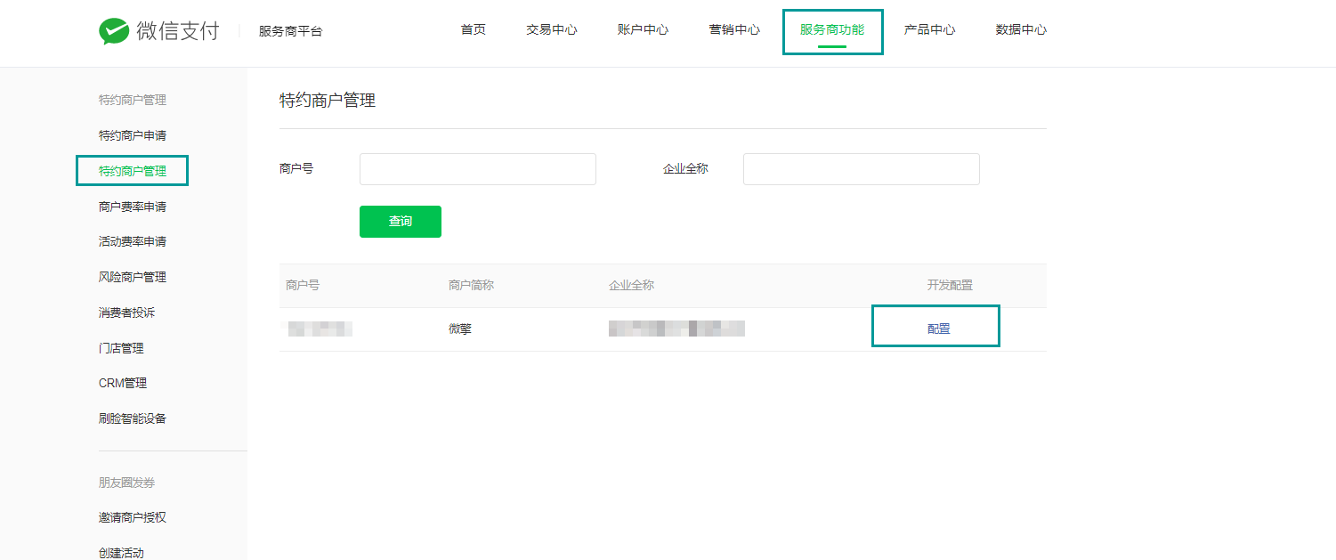Open the 数据中心 tab

tap(1021, 29)
